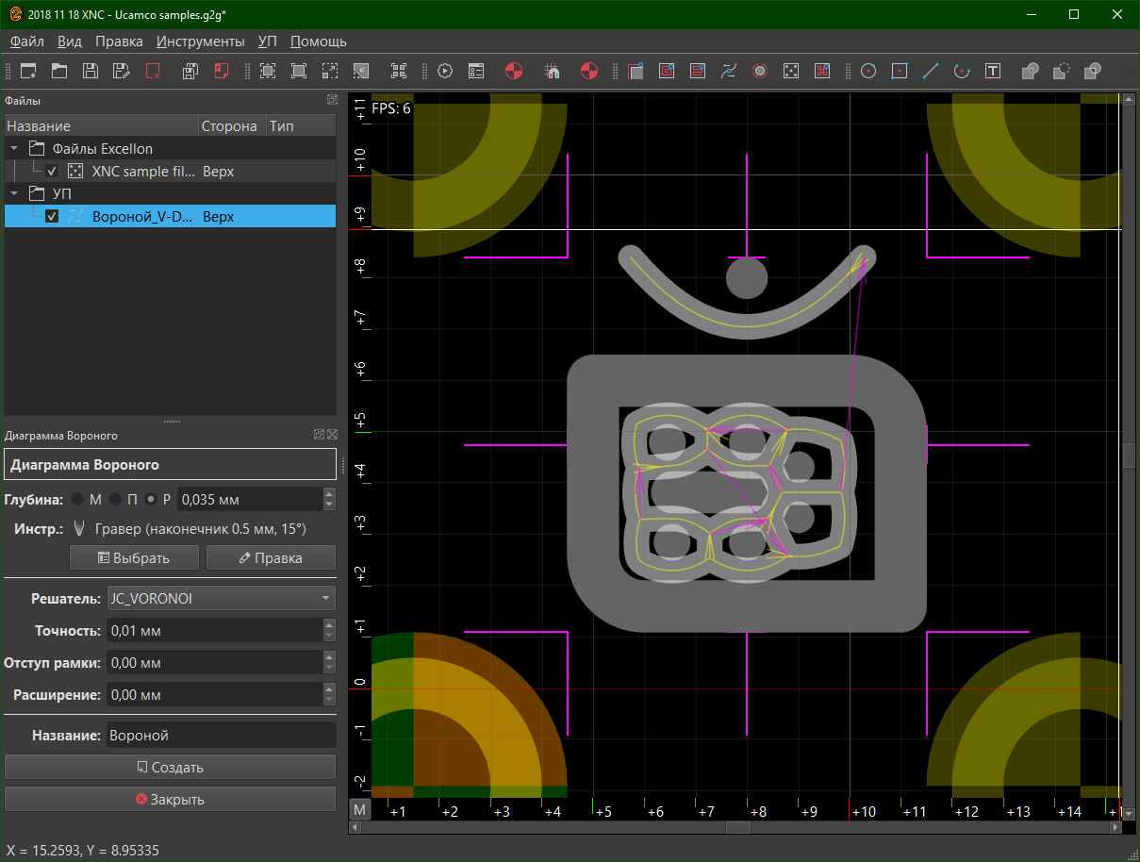Select the draw circle tool

point(868,71)
